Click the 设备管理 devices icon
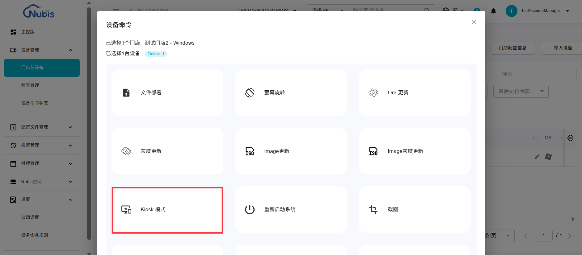Screen dimensions: 582x255 (x=13, y=50)
